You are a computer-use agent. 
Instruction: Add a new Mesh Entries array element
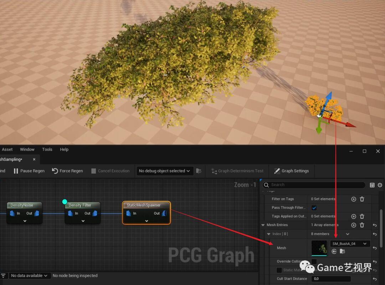[x=354, y=225]
